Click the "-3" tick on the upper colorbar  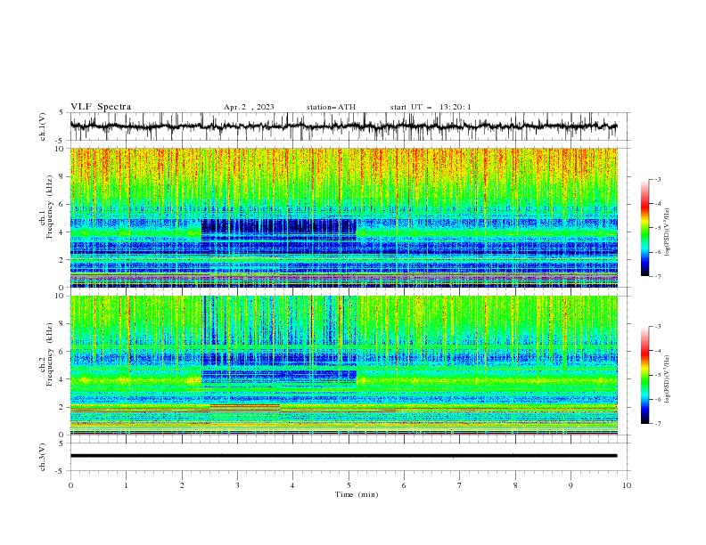pos(657,179)
